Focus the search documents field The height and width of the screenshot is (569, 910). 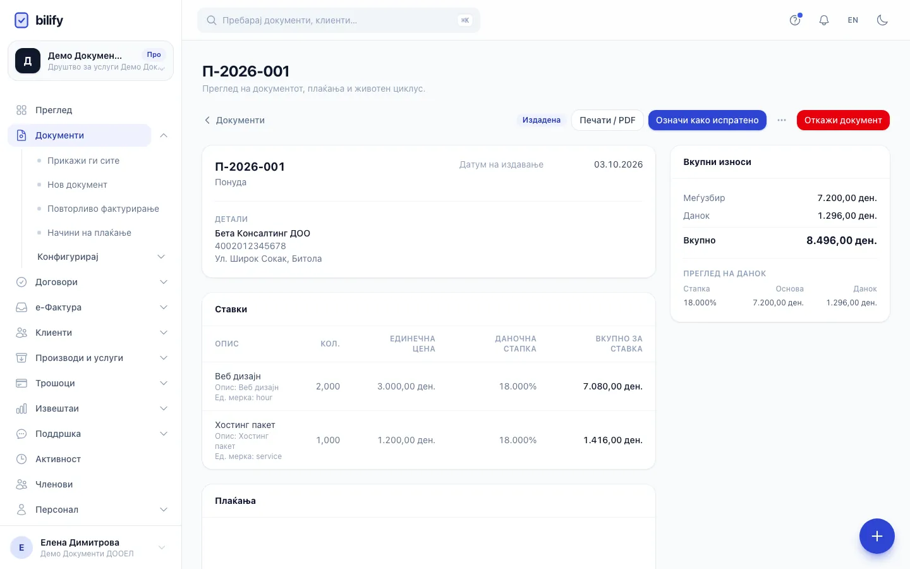click(339, 20)
